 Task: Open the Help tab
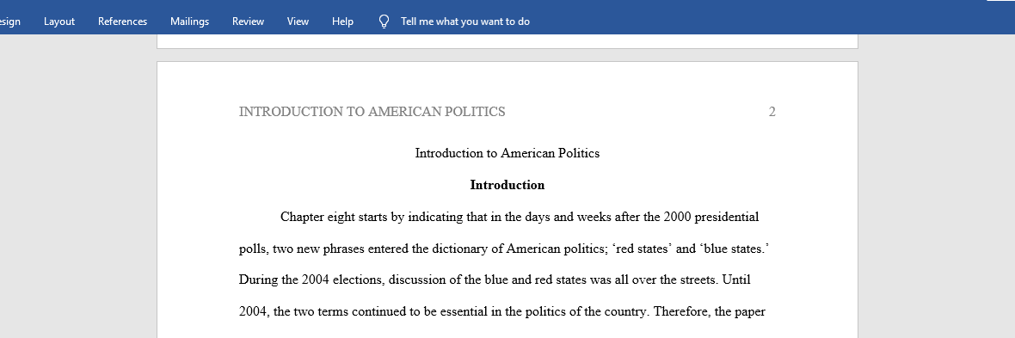(x=342, y=22)
